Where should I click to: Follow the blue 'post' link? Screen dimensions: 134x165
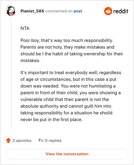pos(78,11)
